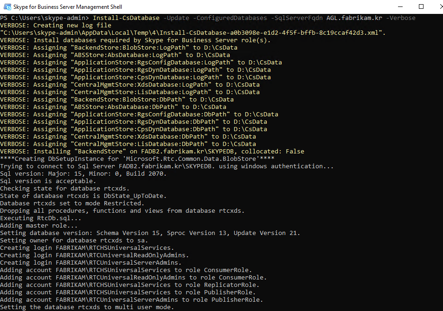Image resolution: width=443 pixels, height=311 pixels.
Task: Click the 'ApplicationStore:CpsDynDatabase:LogPath' line
Action: click(135, 77)
